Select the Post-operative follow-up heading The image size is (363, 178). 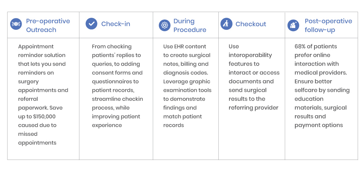(x=328, y=25)
